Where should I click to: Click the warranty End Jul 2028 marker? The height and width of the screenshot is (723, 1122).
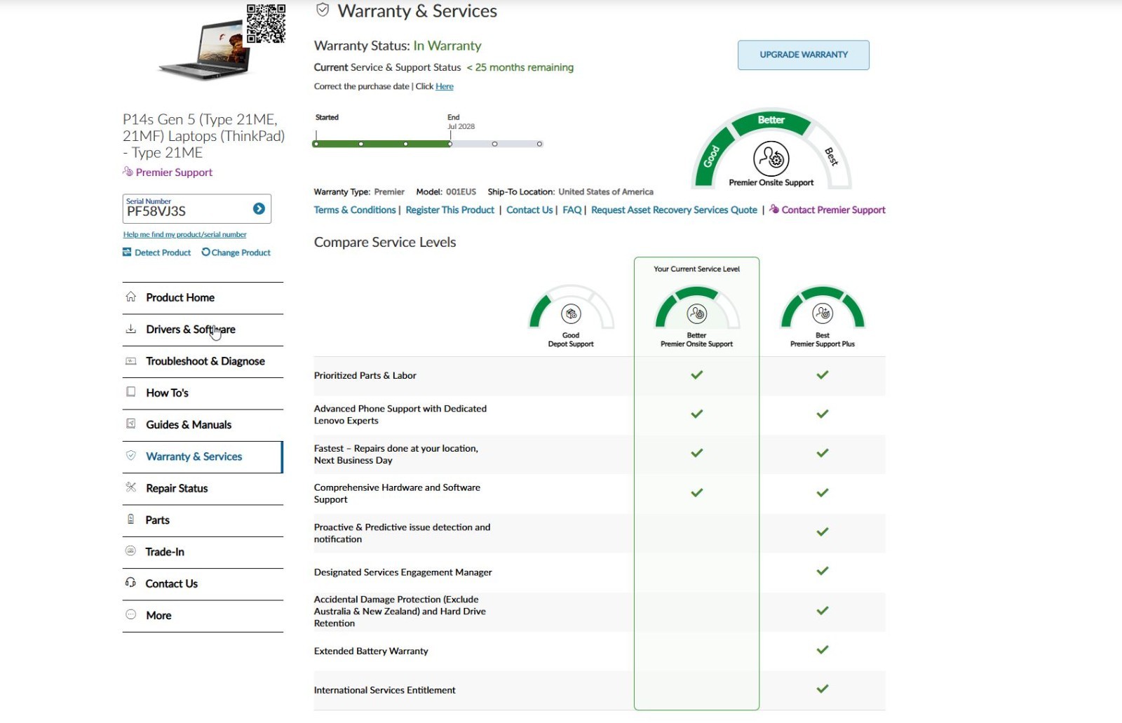tap(450, 144)
